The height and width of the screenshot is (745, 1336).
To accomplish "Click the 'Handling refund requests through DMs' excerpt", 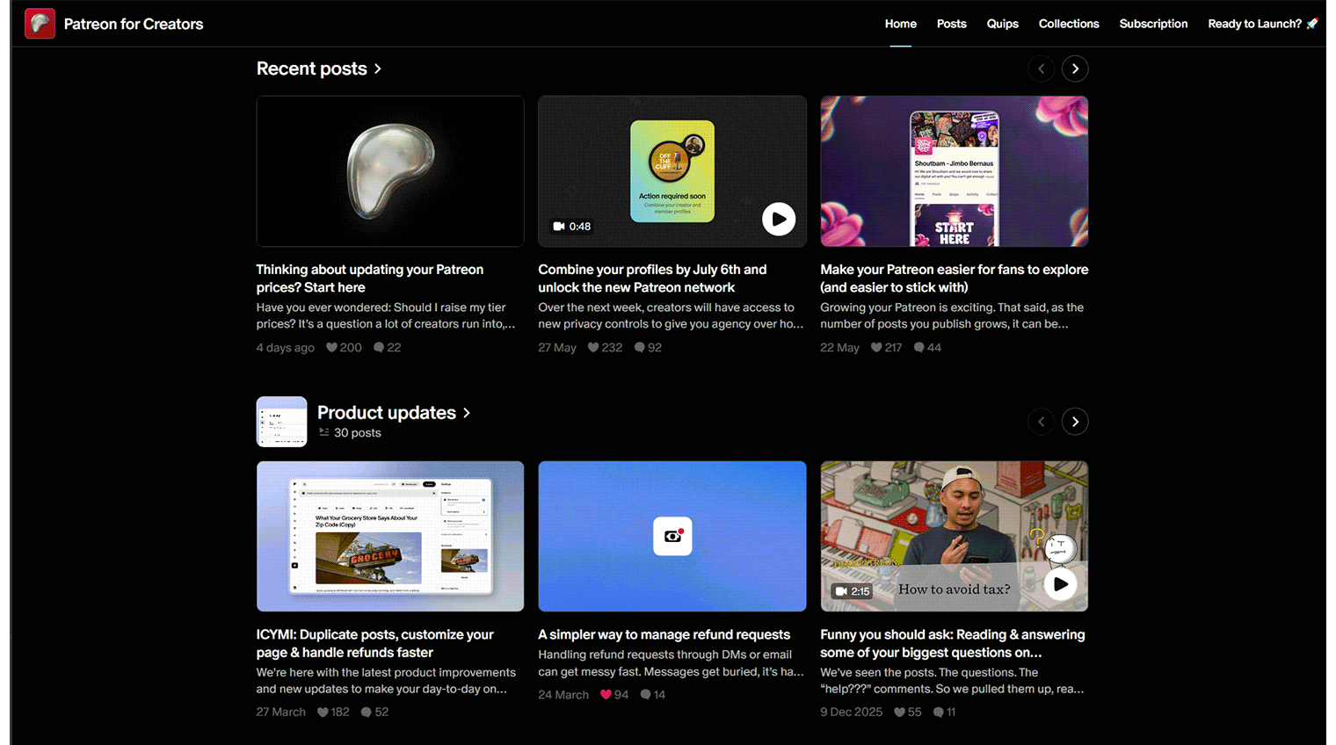I will click(671, 663).
